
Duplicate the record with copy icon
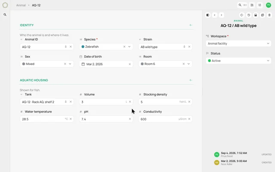263,15
